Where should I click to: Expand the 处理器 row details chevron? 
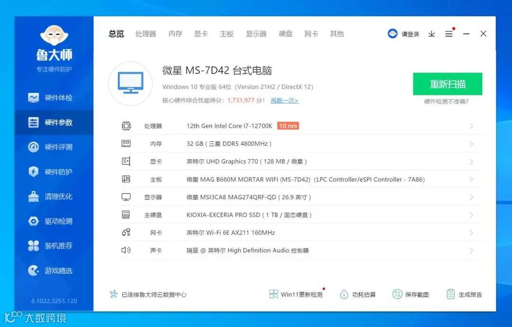471,126
